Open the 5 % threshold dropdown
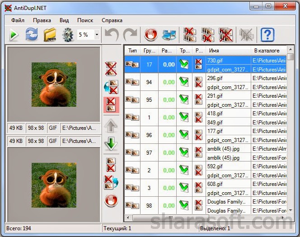This screenshot has height=237, width=300. 97,35
